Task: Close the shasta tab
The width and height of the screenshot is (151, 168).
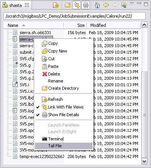Action: (x=27, y=5)
